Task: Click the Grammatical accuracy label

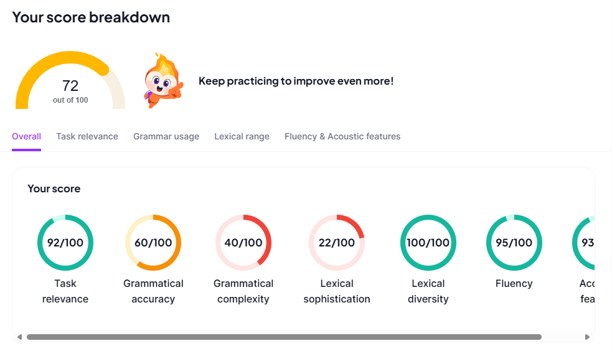Action: click(x=153, y=291)
